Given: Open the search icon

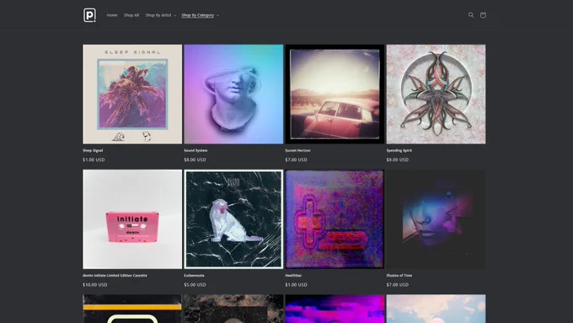Looking at the screenshot, I should [471, 15].
